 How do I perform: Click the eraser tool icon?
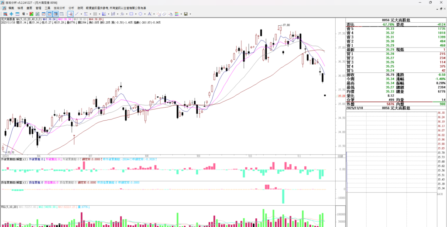[165, 14]
